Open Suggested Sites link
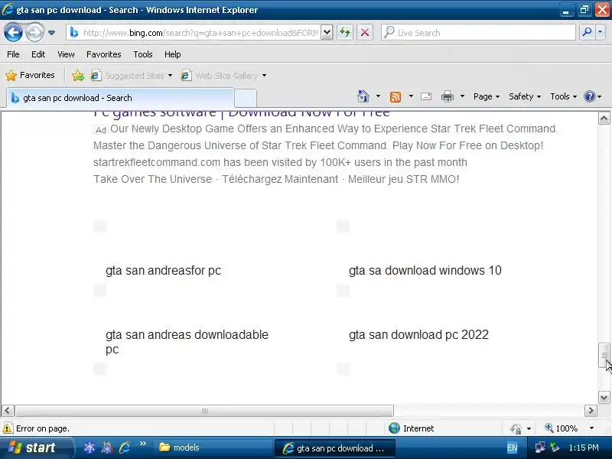The image size is (612, 459). (128, 75)
